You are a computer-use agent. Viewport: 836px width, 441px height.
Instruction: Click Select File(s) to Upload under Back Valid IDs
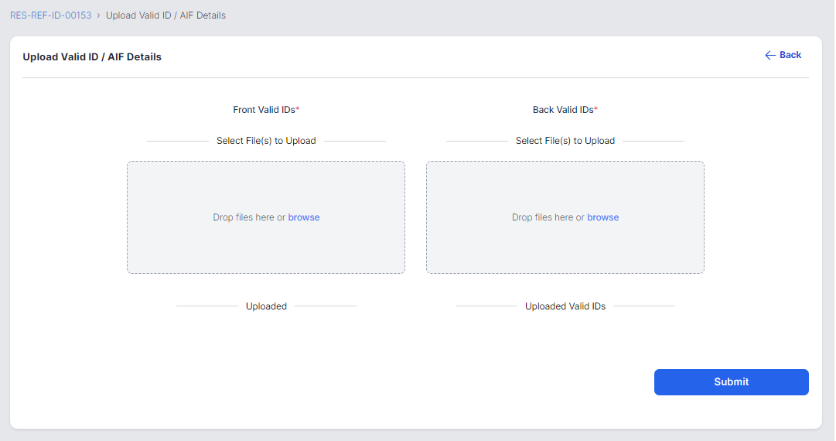(565, 141)
